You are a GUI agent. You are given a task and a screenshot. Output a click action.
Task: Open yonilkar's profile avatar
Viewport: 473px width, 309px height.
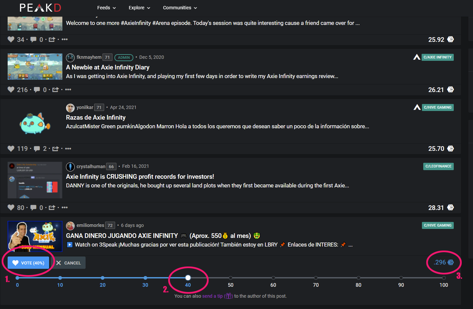point(70,108)
